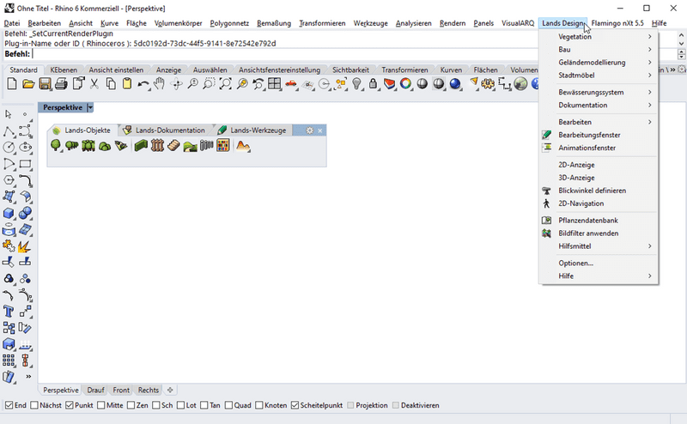Image resolution: width=687 pixels, height=424 pixels.
Task: Click the Paste clipboard icon
Action: click(x=127, y=83)
